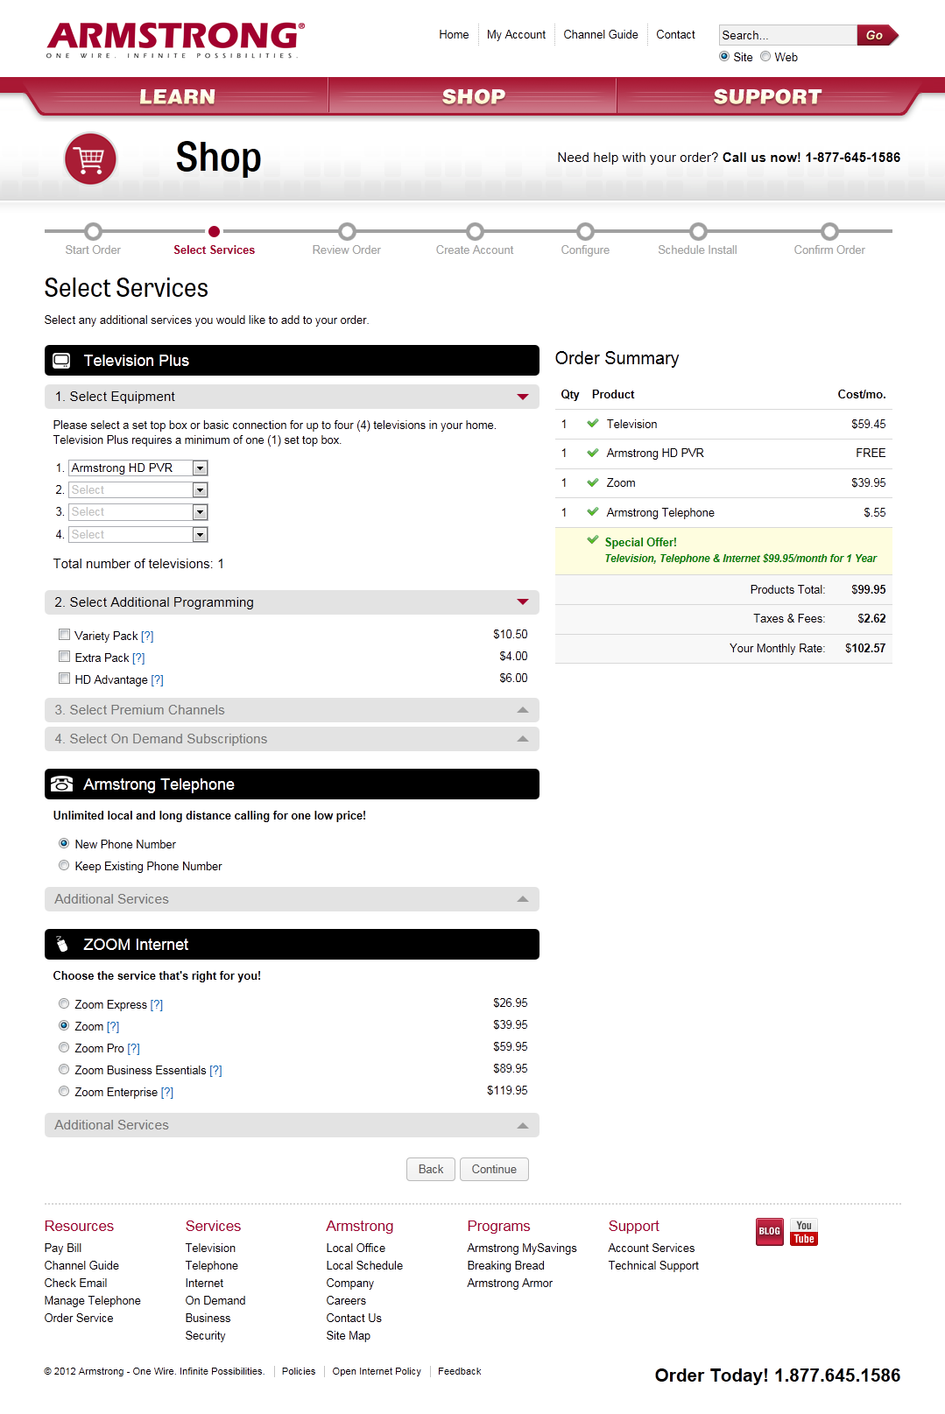Open the YouTube icon in footer
The height and width of the screenshot is (1414, 945).
pyautogui.click(x=804, y=1232)
